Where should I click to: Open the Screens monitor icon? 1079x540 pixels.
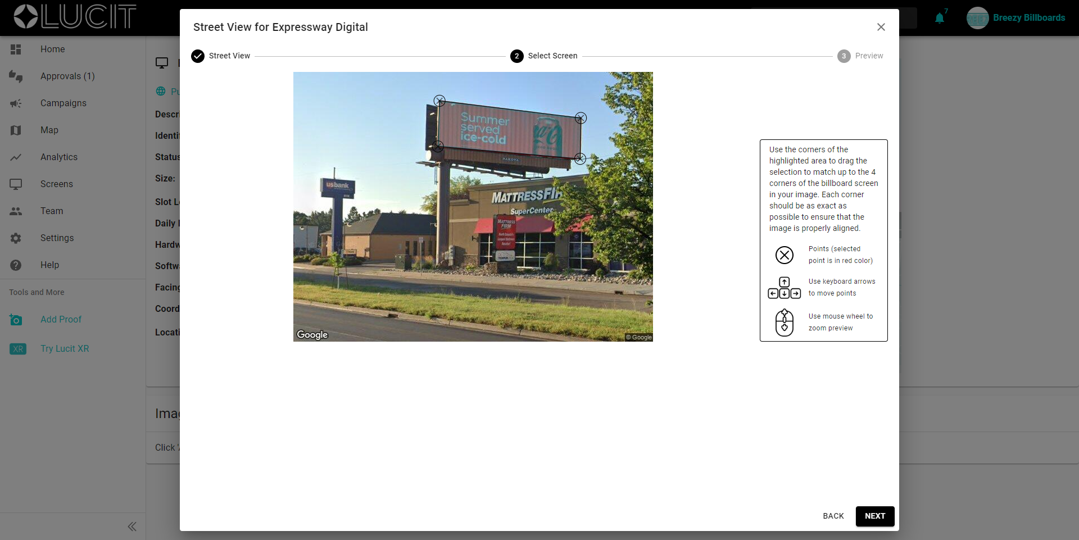coord(16,184)
